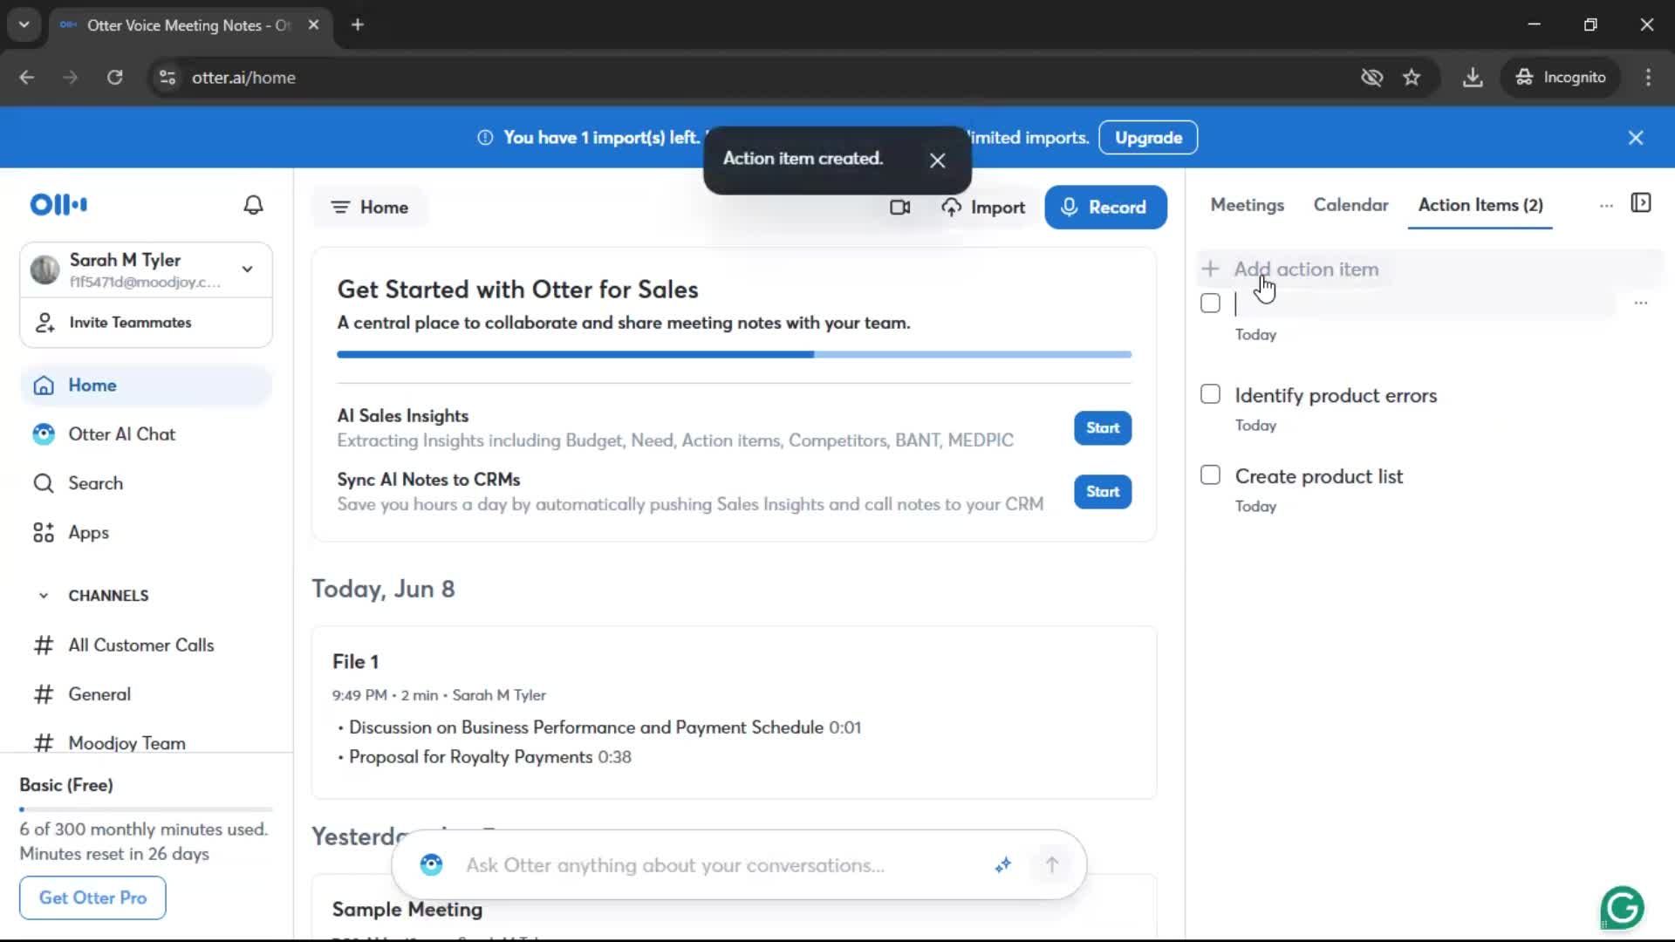This screenshot has width=1675, height=942.
Task: Dismiss the 'Action item created' toast
Action: pos(937,160)
